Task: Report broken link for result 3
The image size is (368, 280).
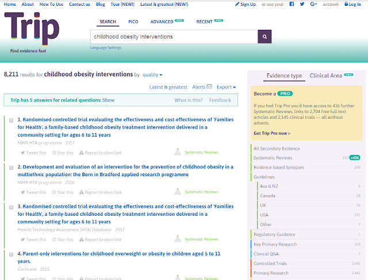Action: coord(101,239)
